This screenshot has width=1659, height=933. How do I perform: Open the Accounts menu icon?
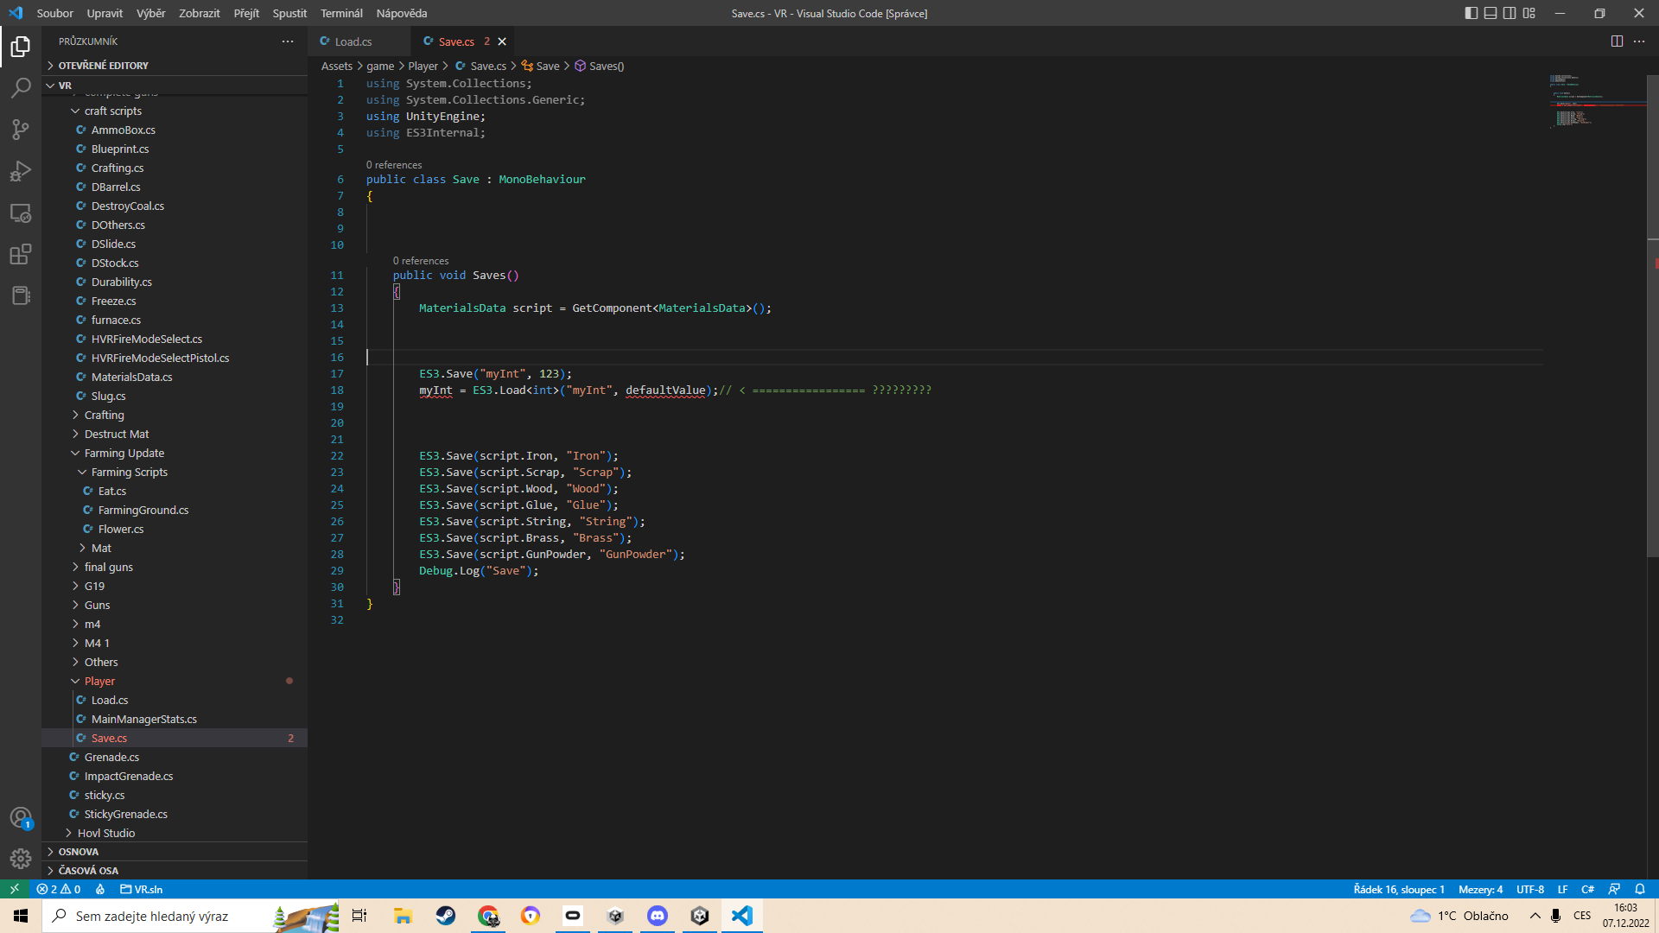(x=21, y=817)
